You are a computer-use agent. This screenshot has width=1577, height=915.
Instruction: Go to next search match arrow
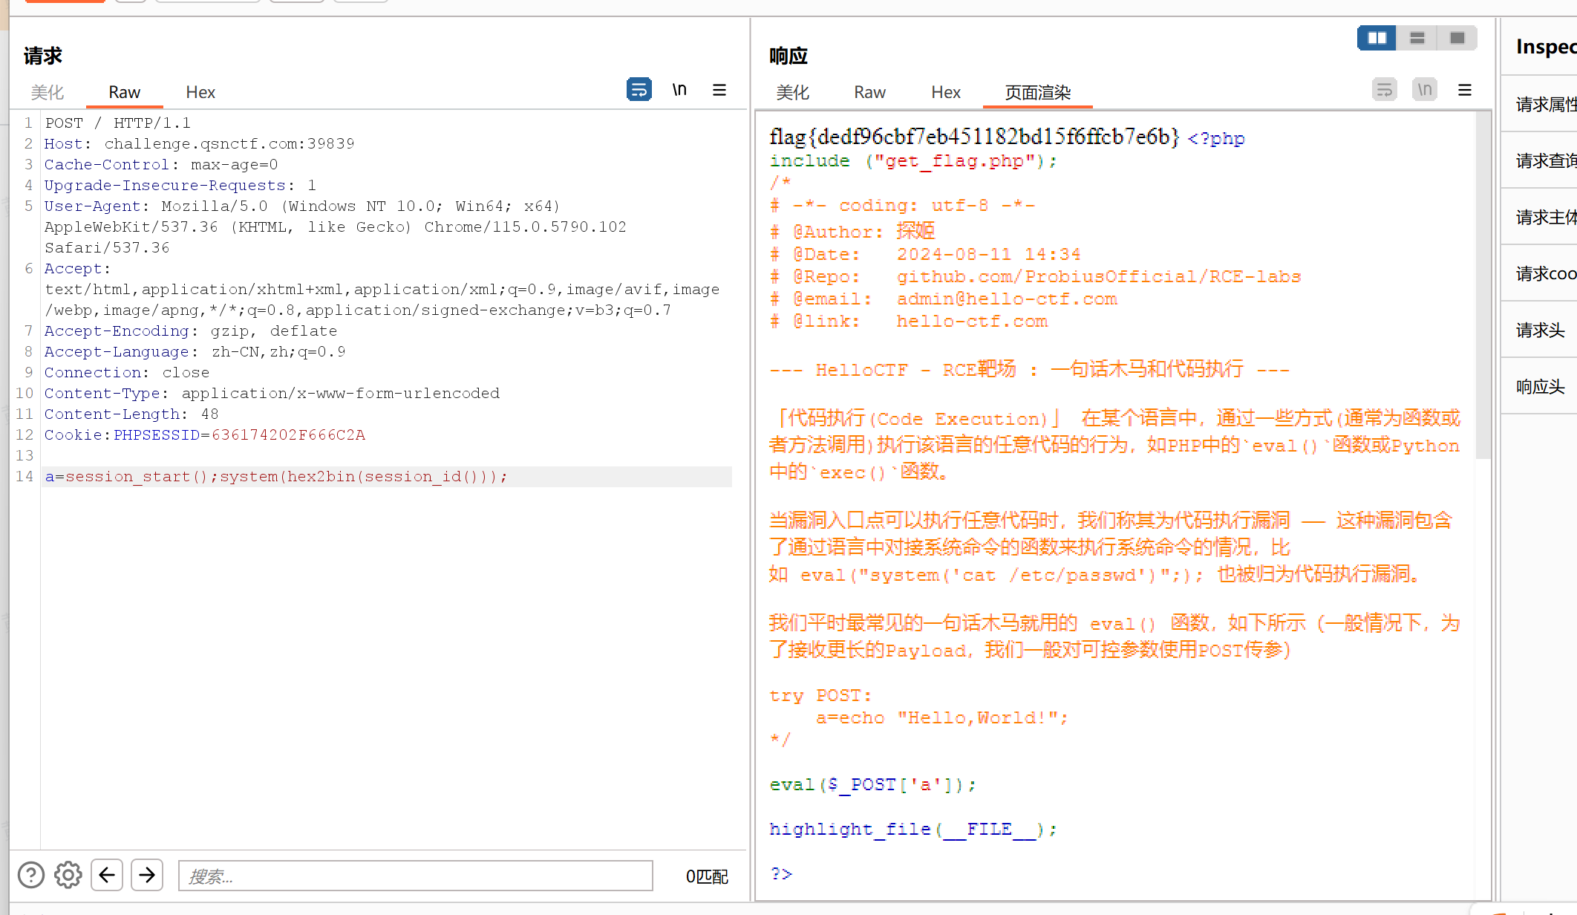point(147,875)
